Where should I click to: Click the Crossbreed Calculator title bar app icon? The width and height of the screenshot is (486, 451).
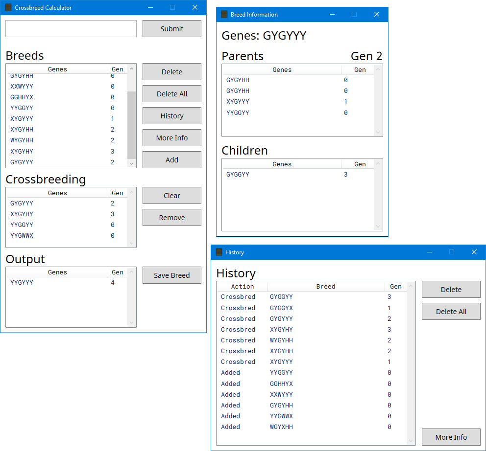8,7
